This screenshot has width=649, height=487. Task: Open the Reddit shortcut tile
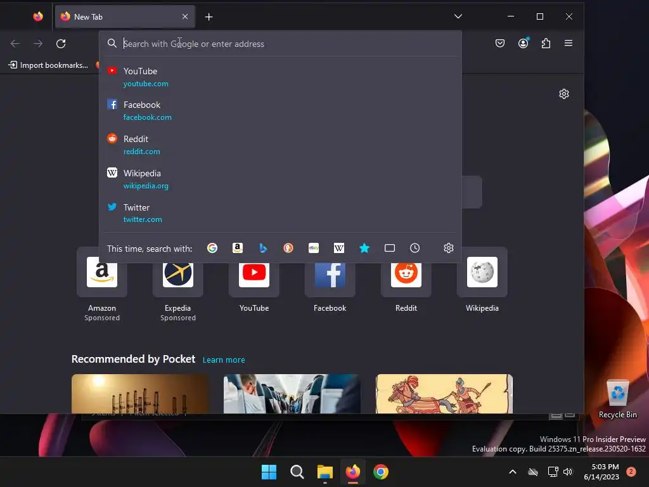click(406, 280)
